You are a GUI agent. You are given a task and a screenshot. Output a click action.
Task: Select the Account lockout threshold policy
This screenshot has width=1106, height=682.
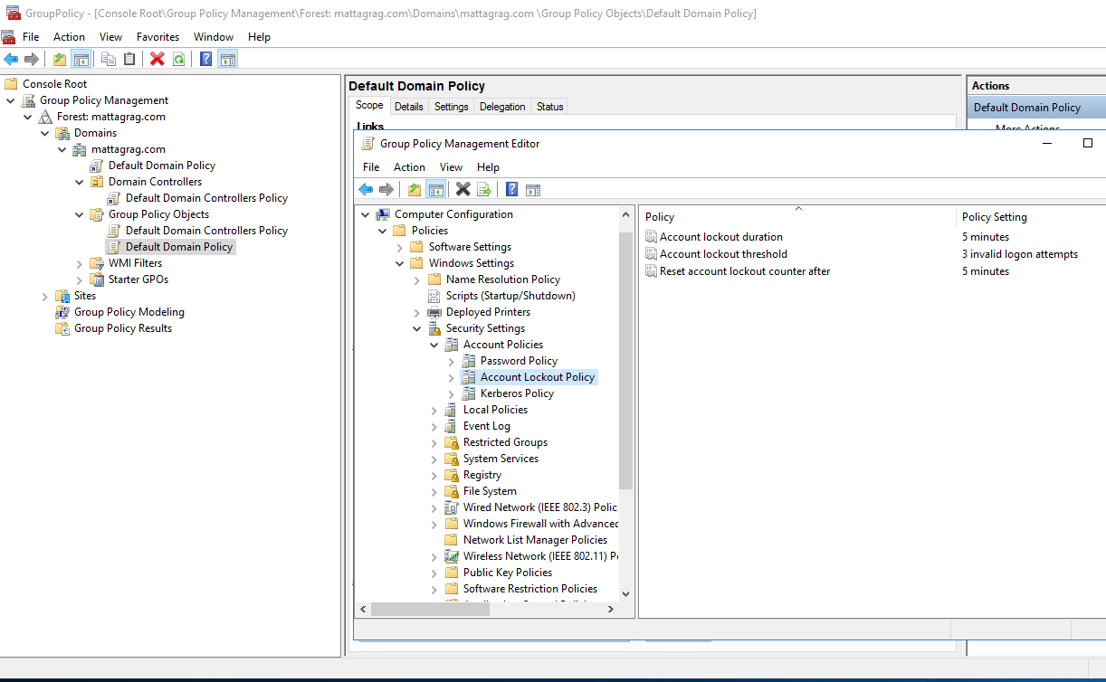click(x=724, y=253)
